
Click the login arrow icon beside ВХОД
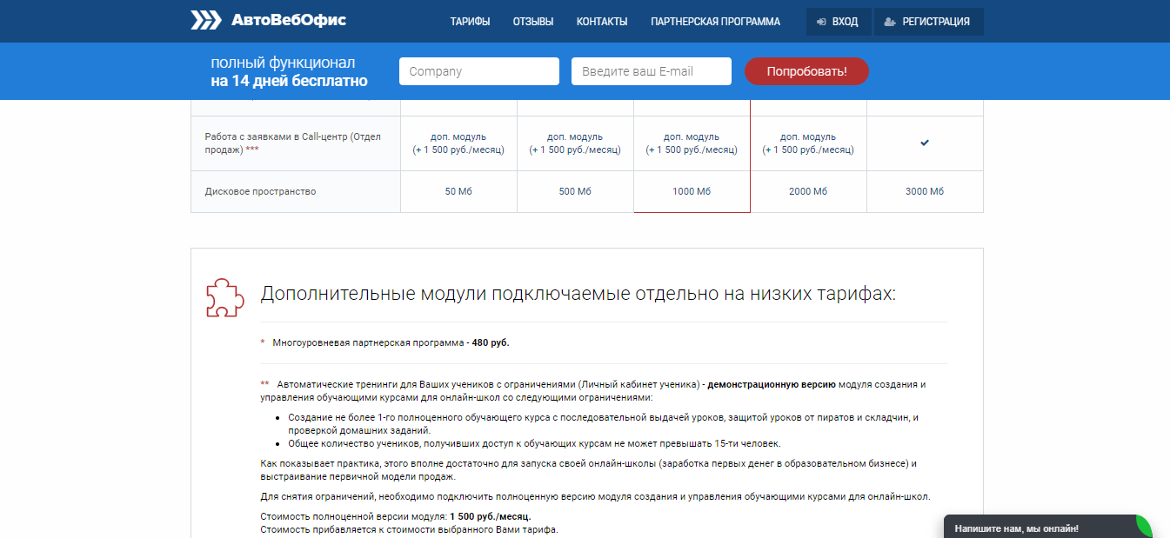pos(820,22)
